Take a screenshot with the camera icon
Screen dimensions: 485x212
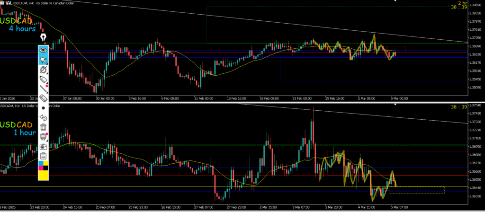[44, 147]
